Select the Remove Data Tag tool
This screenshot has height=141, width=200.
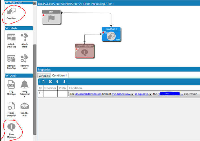tap(11, 62)
